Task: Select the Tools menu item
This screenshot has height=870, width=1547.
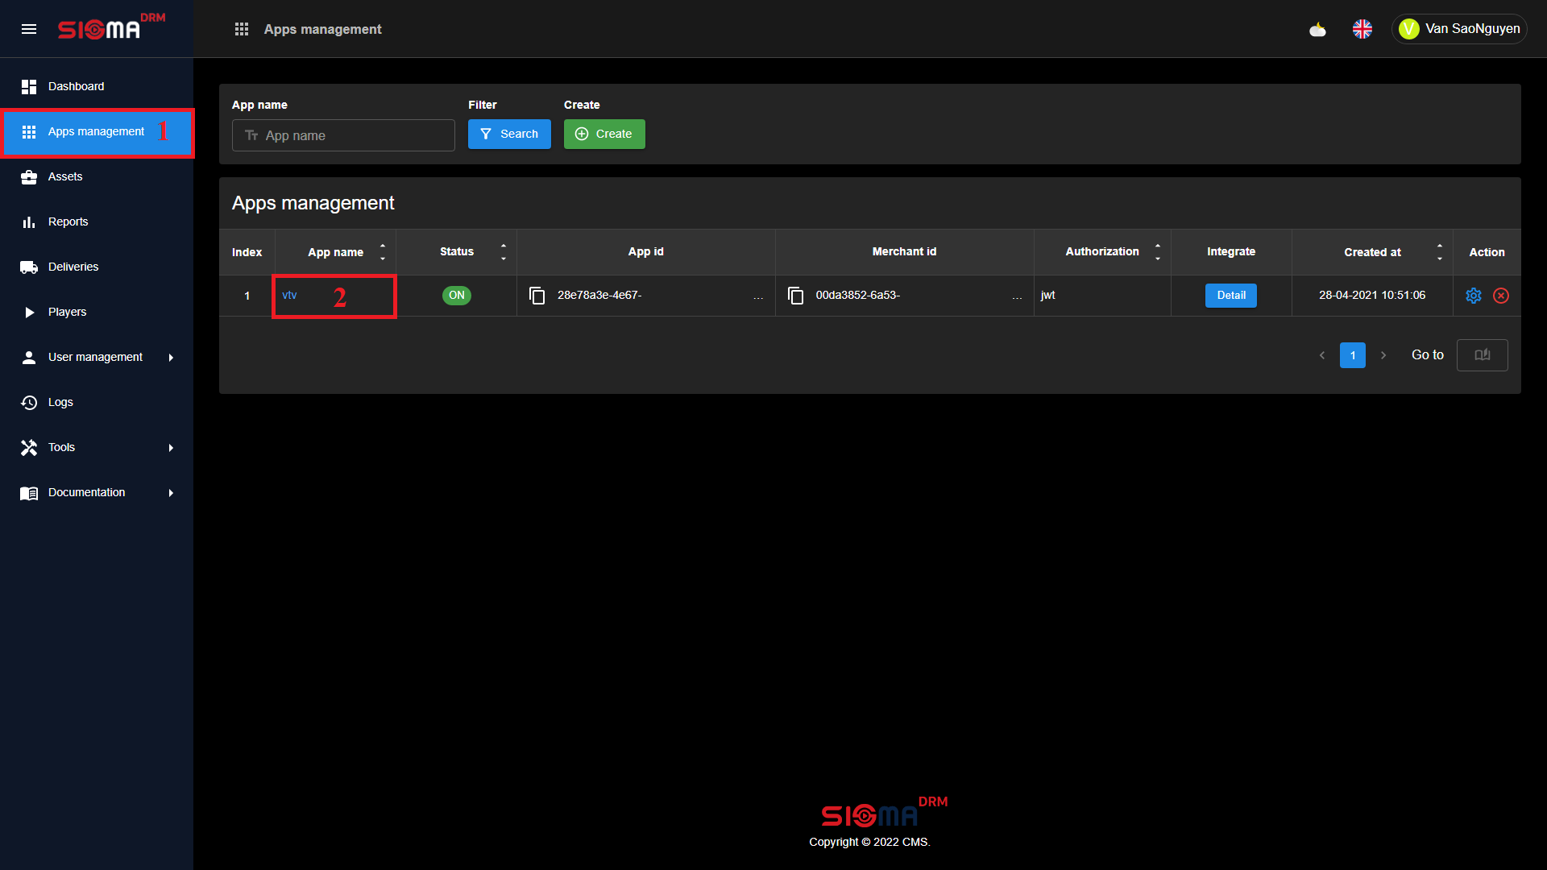Action: point(96,447)
